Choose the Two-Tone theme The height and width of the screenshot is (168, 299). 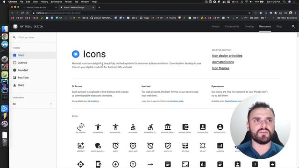pyautogui.click(x=33, y=78)
